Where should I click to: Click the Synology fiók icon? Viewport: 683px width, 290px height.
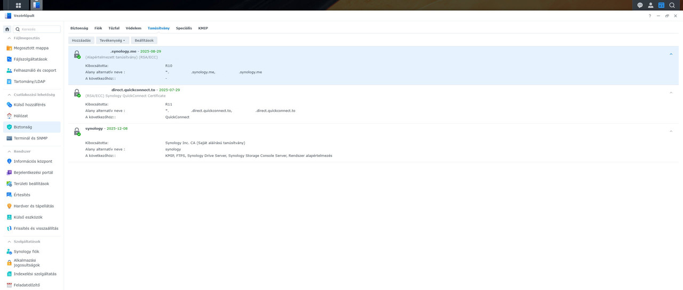(x=9, y=252)
